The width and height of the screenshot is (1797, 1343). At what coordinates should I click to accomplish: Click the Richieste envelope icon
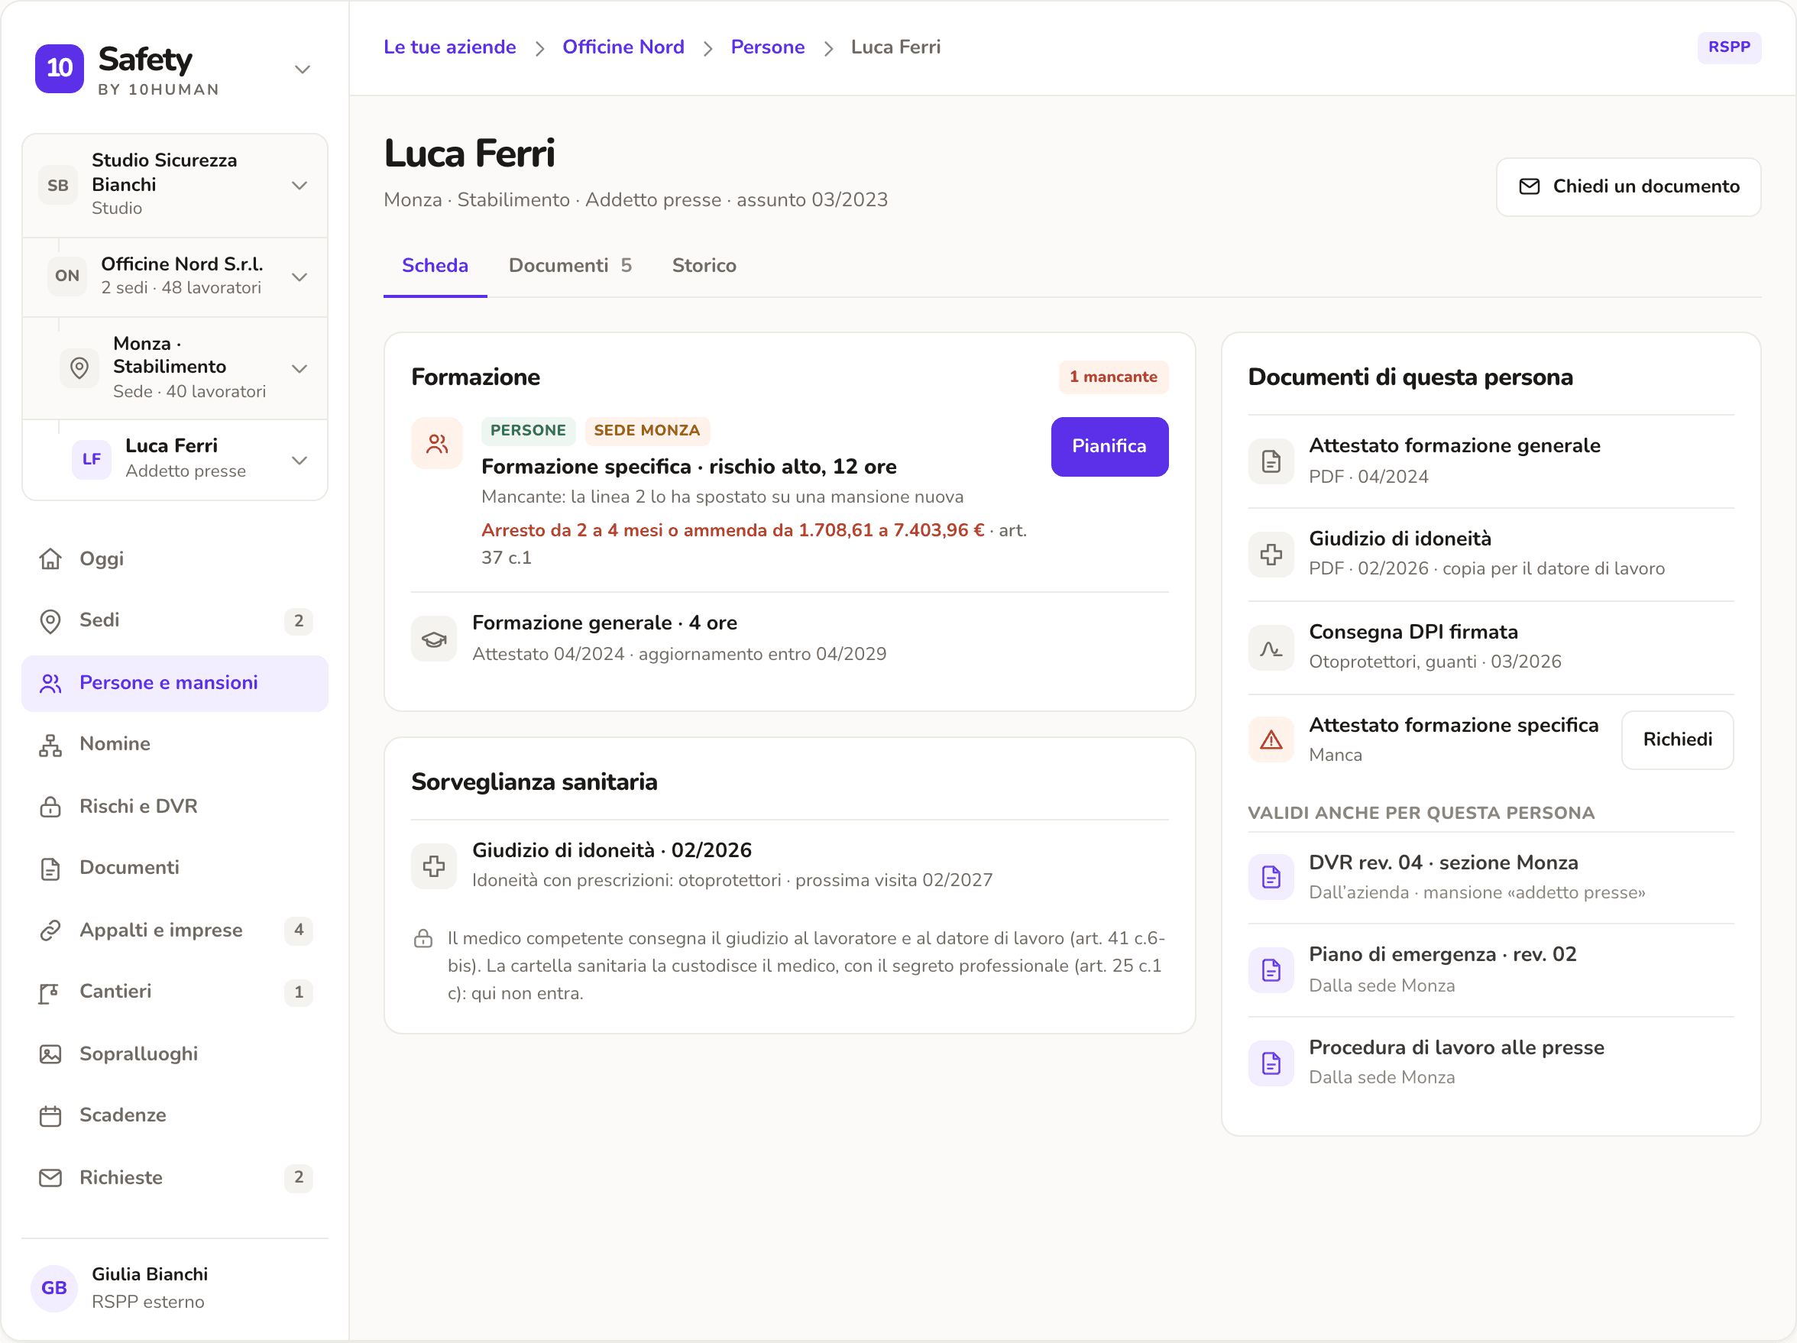point(50,1177)
